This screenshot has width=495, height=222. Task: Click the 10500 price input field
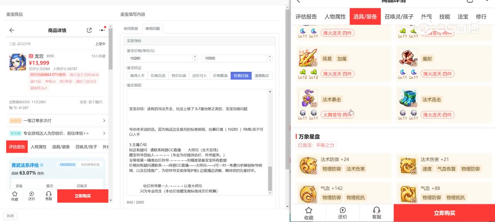[x=234, y=58]
